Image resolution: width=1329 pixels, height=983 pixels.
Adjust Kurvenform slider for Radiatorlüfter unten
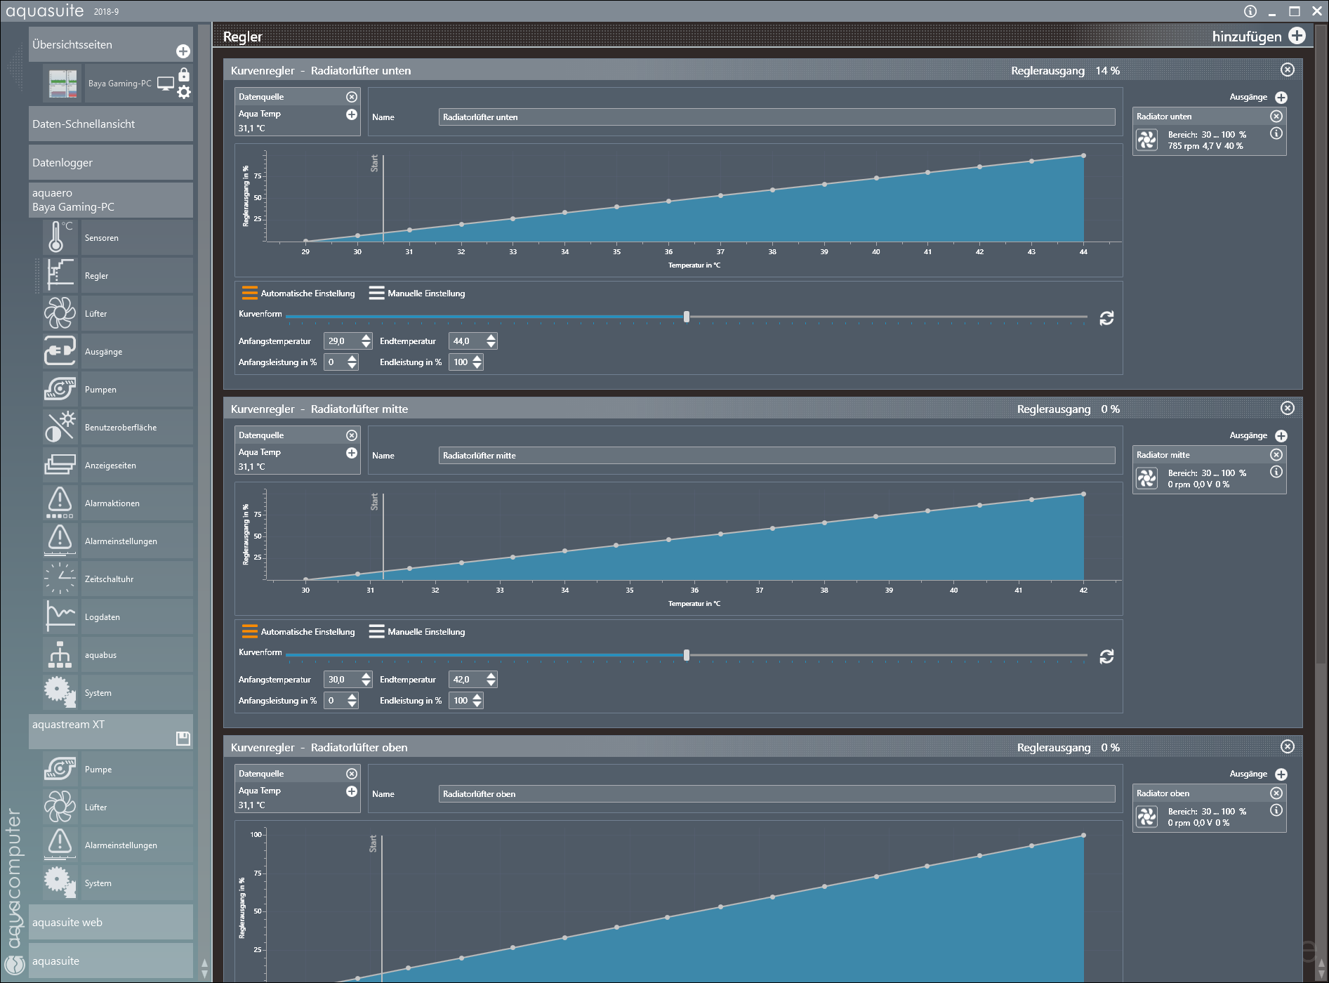coord(687,317)
